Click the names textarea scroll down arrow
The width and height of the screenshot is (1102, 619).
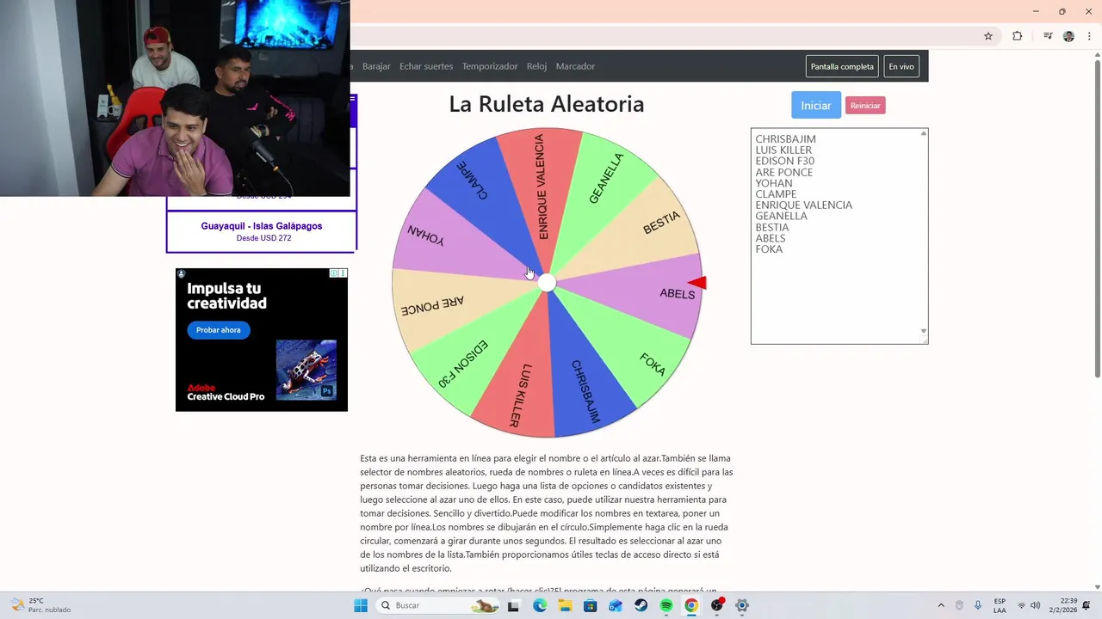924,331
